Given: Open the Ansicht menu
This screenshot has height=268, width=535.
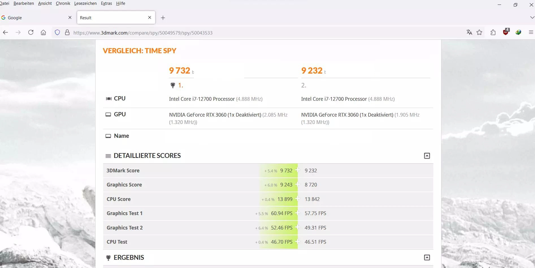Looking at the screenshot, I should 45,3.
